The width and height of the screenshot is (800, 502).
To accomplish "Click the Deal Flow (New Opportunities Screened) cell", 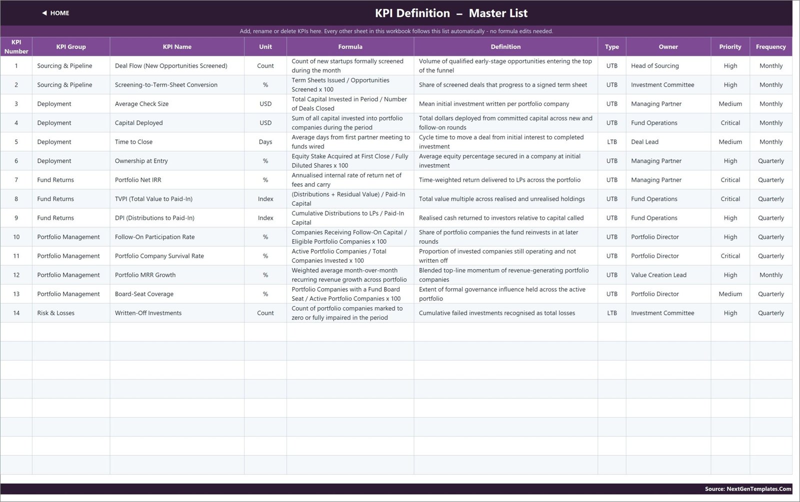I will click(177, 66).
